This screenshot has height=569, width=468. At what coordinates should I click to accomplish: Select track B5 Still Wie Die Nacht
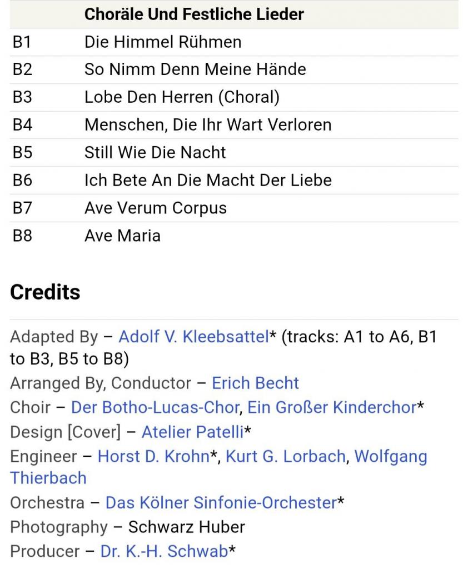click(155, 152)
